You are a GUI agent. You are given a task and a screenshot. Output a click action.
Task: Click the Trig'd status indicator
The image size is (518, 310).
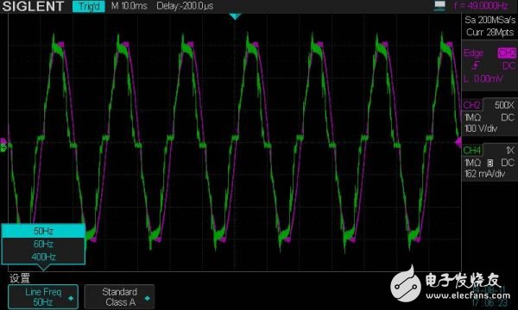[89, 6]
